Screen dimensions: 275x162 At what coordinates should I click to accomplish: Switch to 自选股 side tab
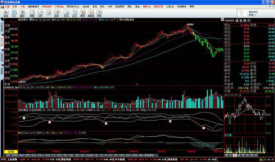coord(2,72)
